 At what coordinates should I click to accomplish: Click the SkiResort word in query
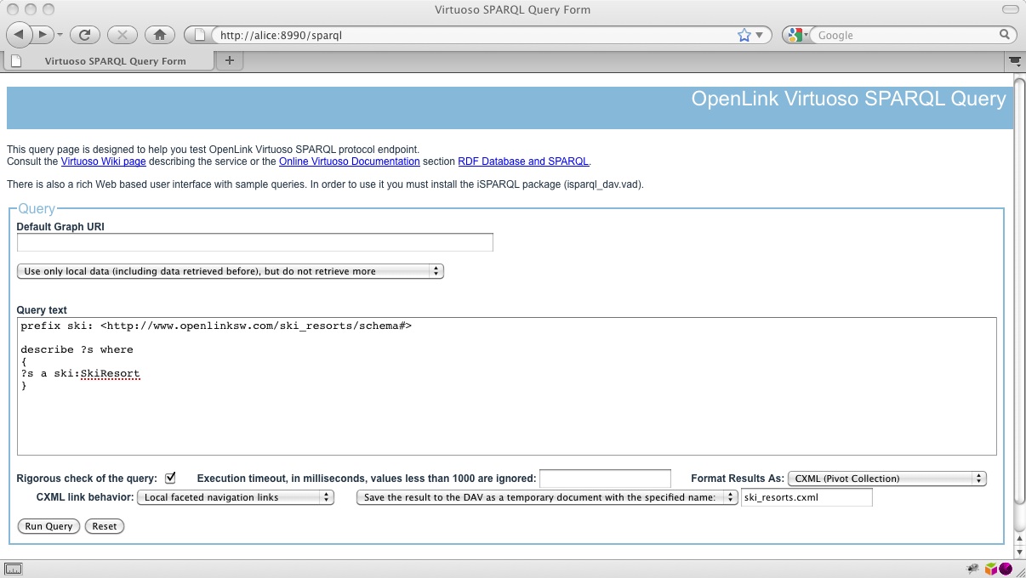110,373
